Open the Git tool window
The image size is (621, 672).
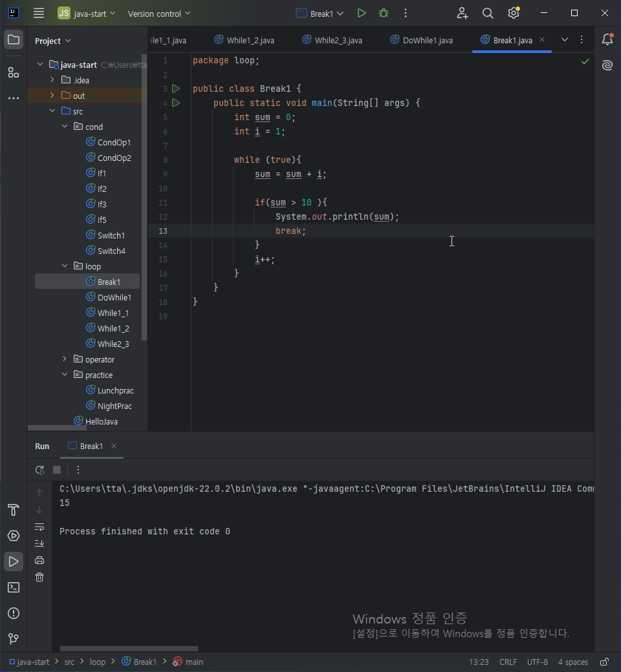tap(14, 639)
